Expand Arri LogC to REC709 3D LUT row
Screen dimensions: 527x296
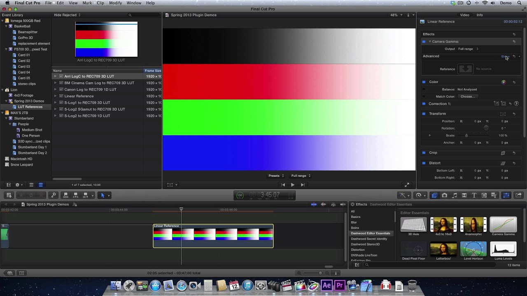(x=56, y=76)
